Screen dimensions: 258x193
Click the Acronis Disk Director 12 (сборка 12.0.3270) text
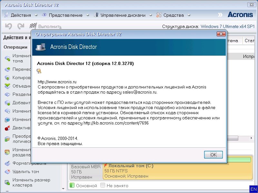(x=85, y=63)
